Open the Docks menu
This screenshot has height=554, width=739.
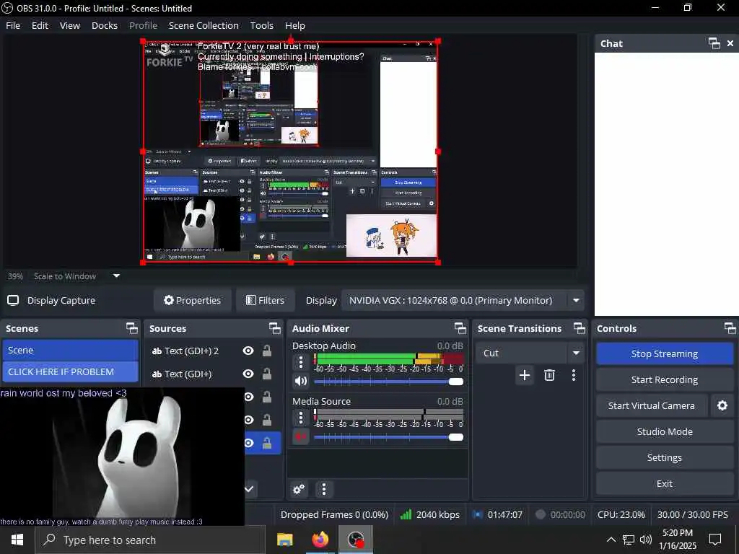105,25
